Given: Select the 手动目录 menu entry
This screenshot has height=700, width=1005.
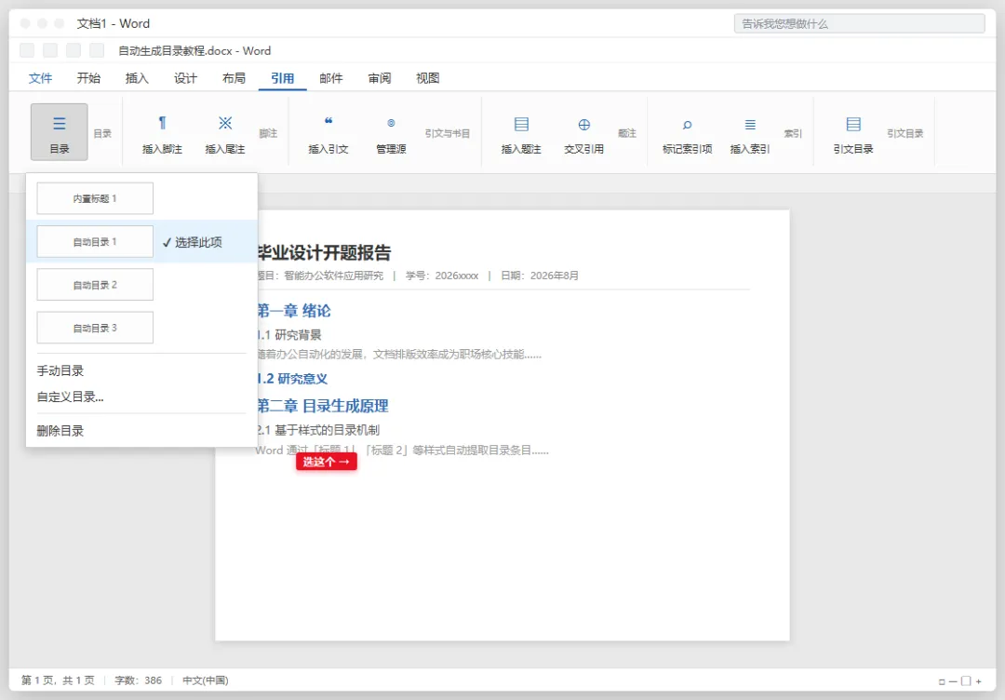Looking at the screenshot, I should click(60, 370).
